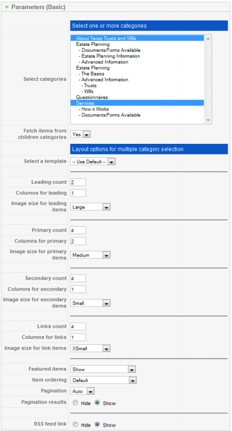Open image size for leading items dropdown
This screenshot has height=431, width=232.
90,207
